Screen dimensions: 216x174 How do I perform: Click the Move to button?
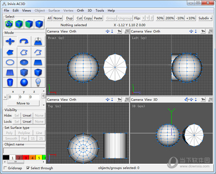point(23,103)
